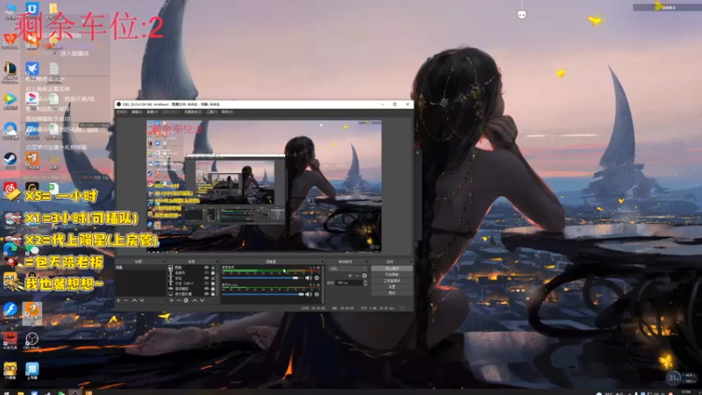This screenshot has width=702, height=395.
Task: Toggle visibility of the 车位 source
Action: 207,277
